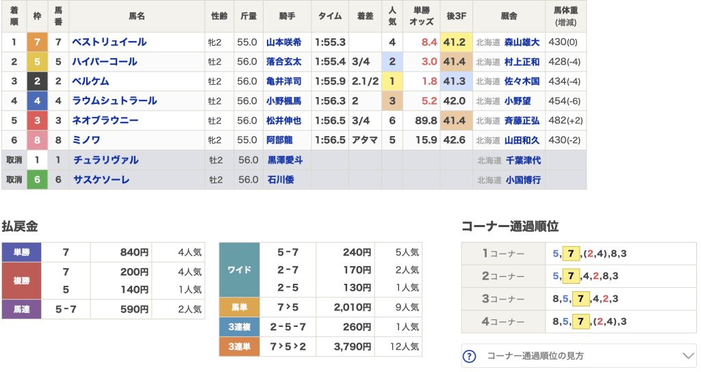Open cancelled horse サスケソーレ
Screen dimensions: 701x372
pos(101,180)
